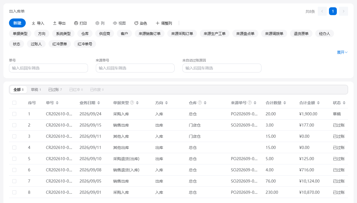This screenshot has width=357, height=203.
Task: Click help icon beside 来源单号 header
Action: pyautogui.click(x=250, y=103)
